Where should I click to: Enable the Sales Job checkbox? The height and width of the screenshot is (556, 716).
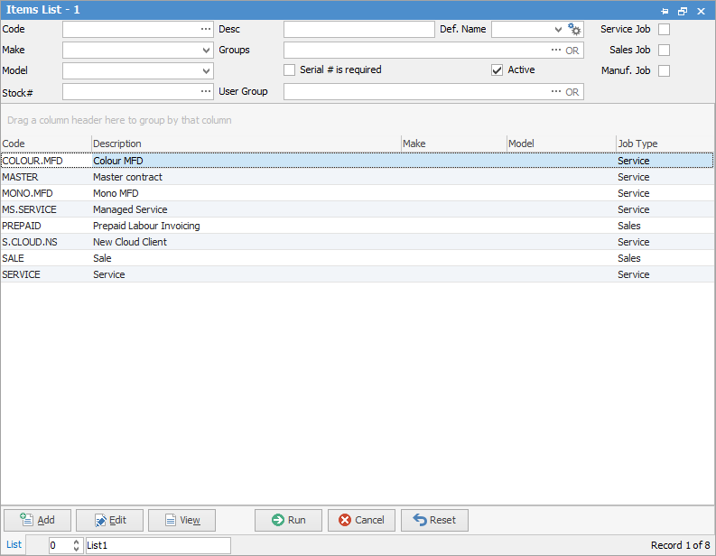tap(664, 50)
